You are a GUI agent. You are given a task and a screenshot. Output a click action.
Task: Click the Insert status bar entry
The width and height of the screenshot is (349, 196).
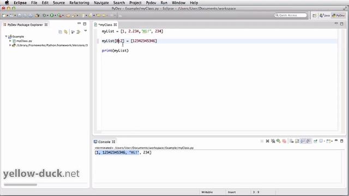coord(232,192)
